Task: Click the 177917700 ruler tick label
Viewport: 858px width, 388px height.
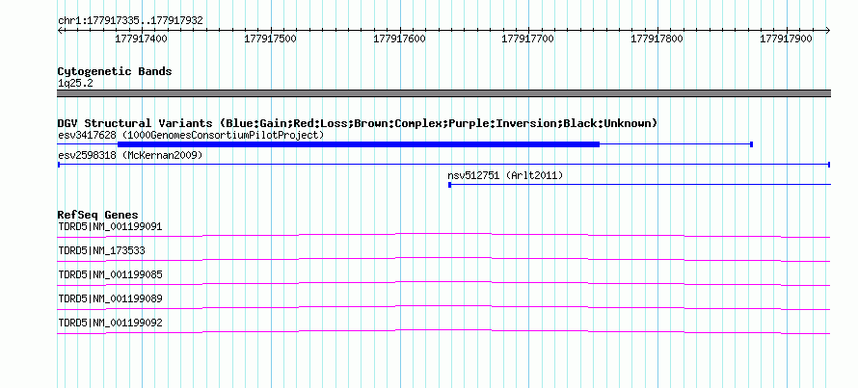Action: [528, 39]
